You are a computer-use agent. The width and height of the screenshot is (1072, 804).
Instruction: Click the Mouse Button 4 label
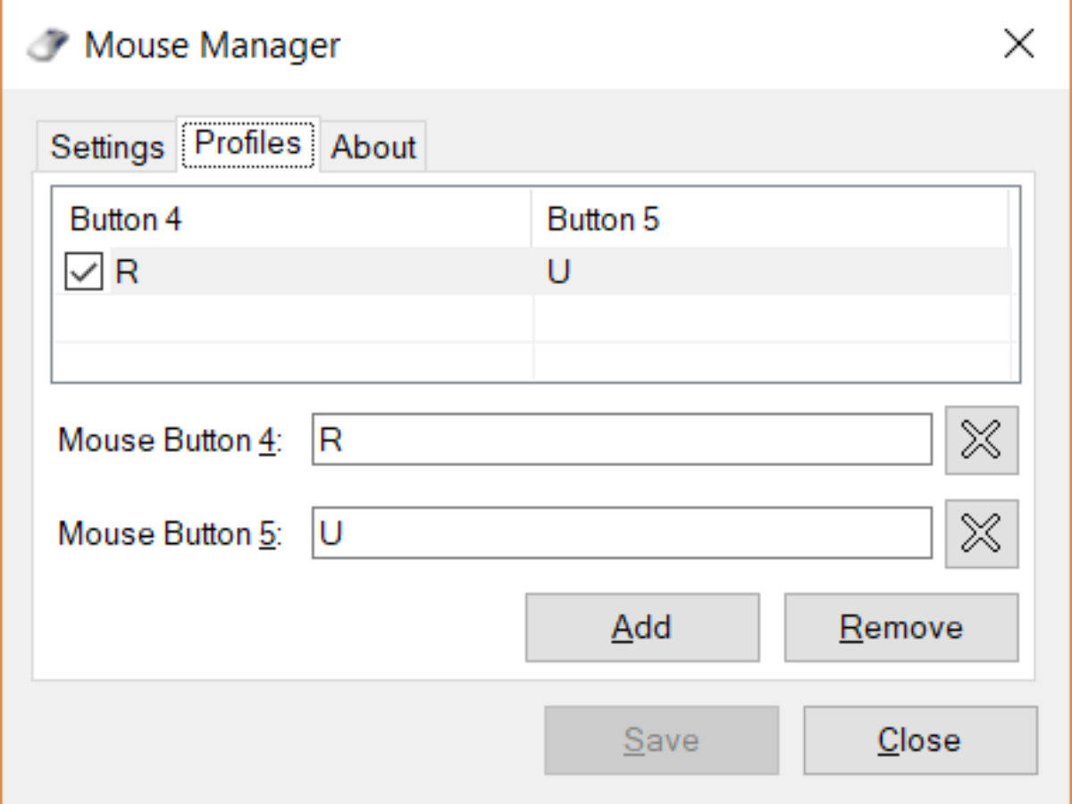[170, 440]
